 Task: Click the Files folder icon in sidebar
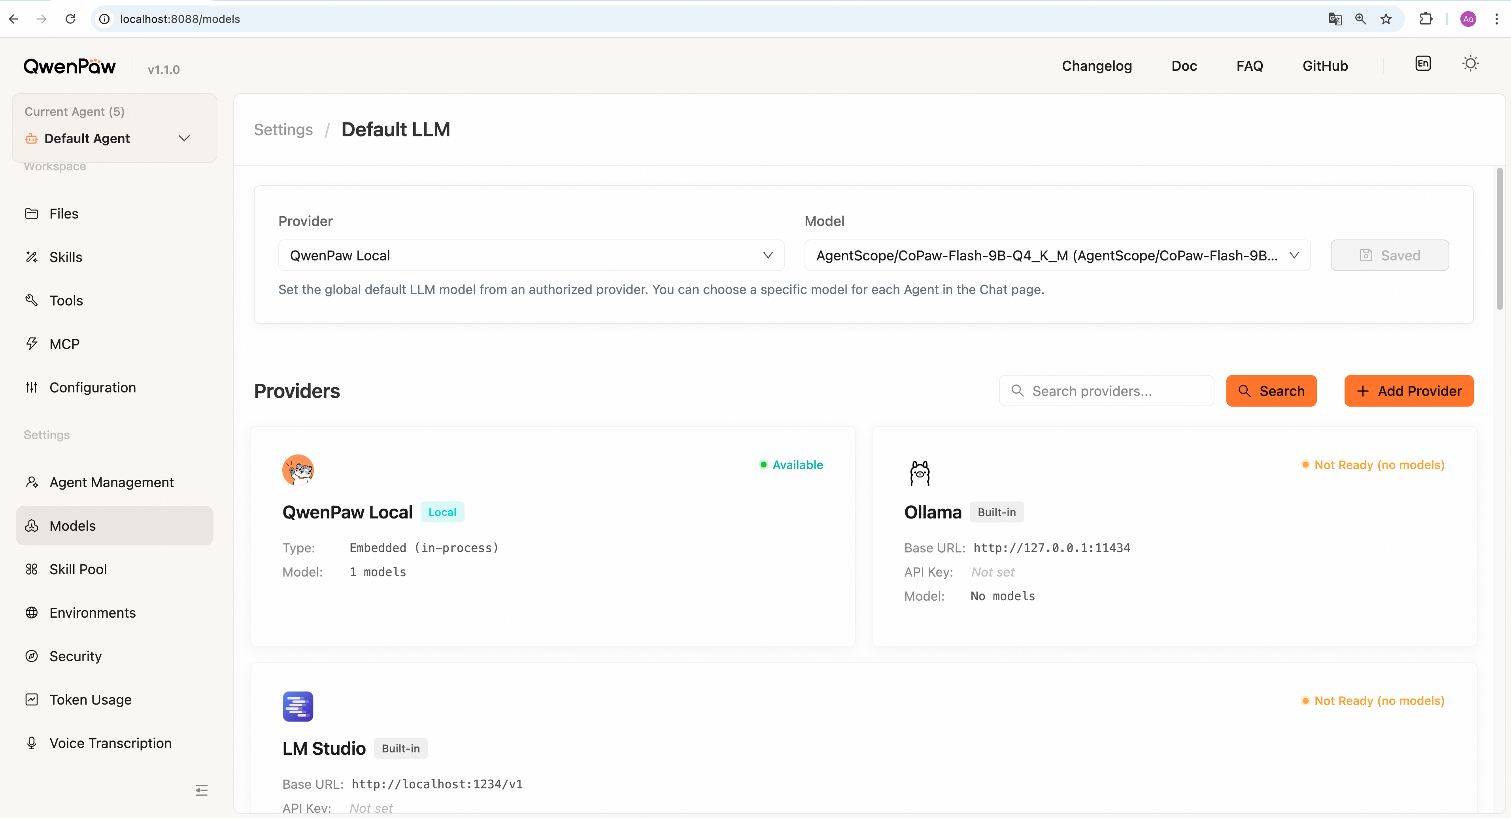pyautogui.click(x=32, y=213)
